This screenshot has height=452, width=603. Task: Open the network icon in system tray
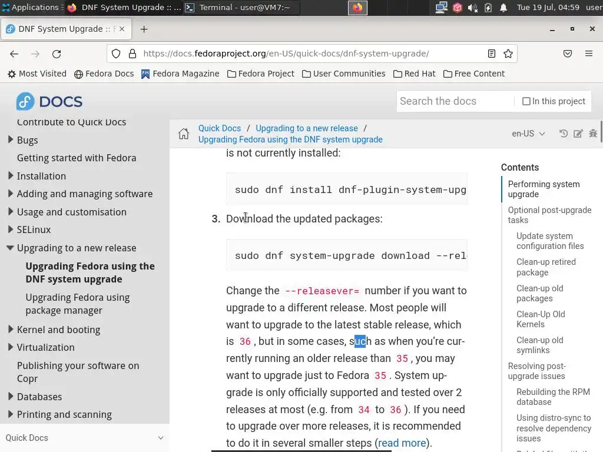point(441,7)
